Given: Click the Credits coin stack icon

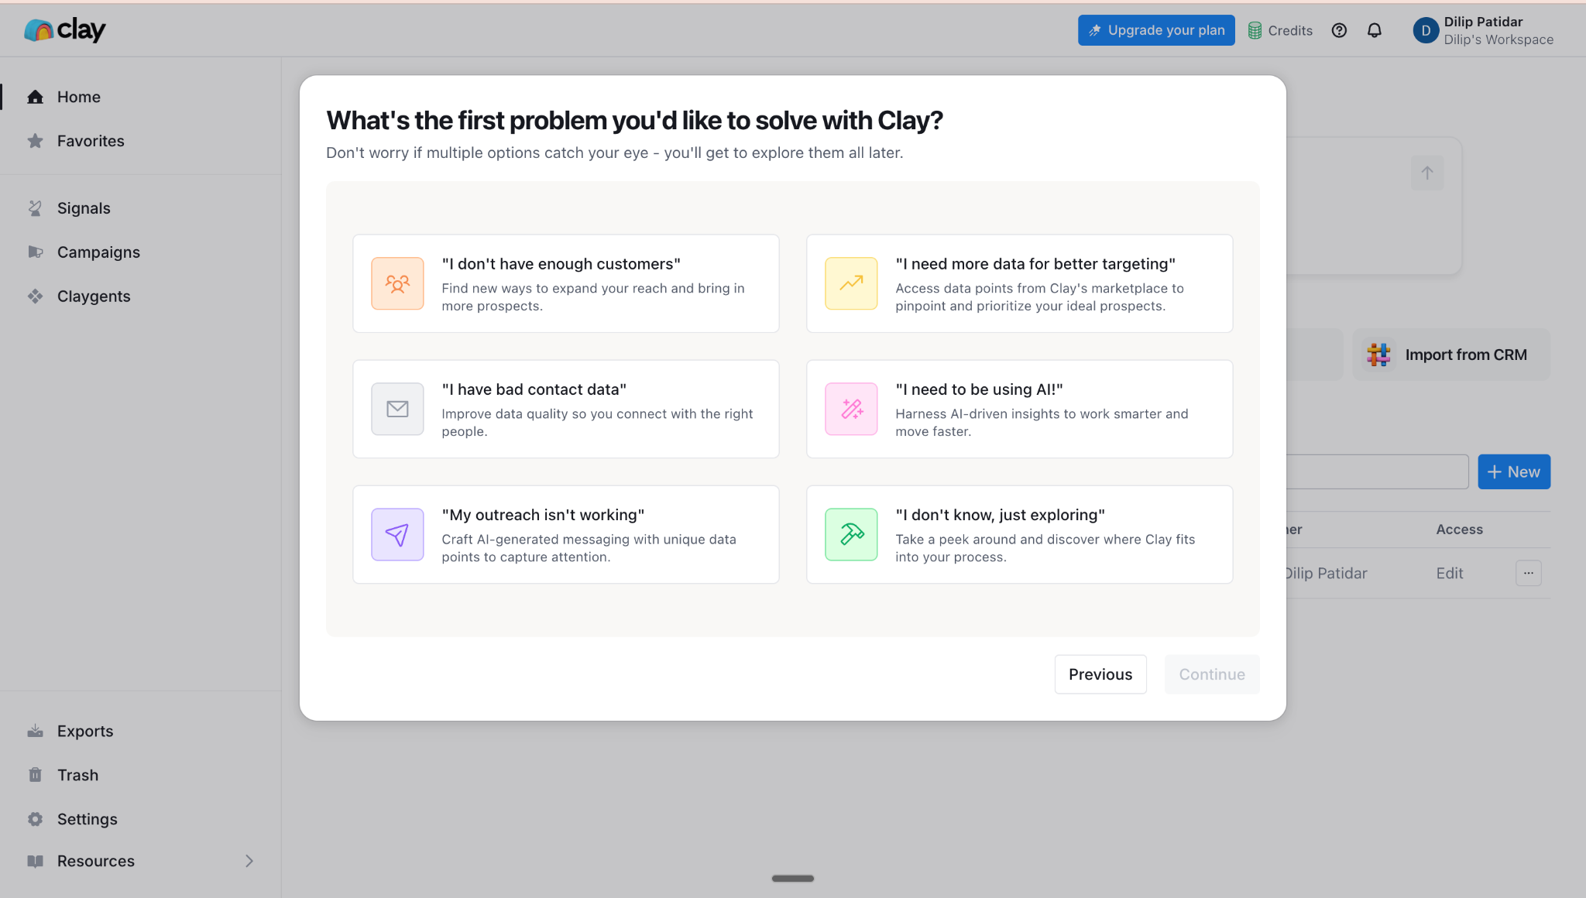Looking at the screenshot, I should click(1255, 30).
